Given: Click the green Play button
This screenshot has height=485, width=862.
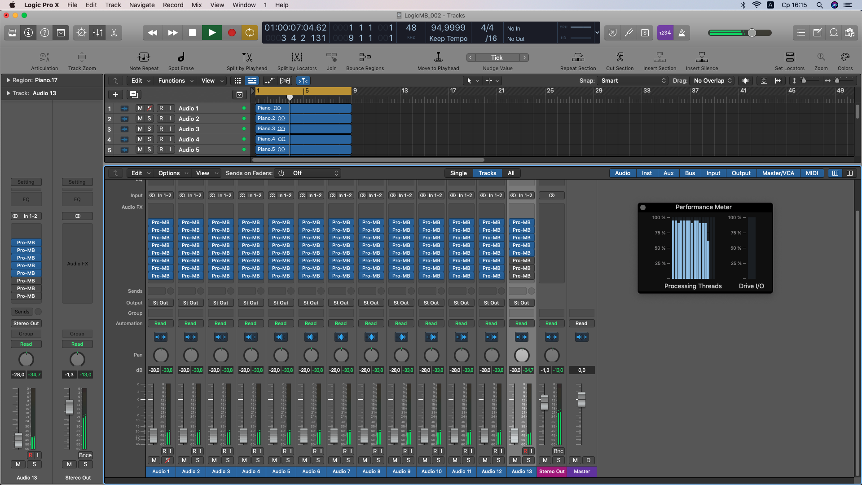Looking at the screenshot, I should pos(212,33).
